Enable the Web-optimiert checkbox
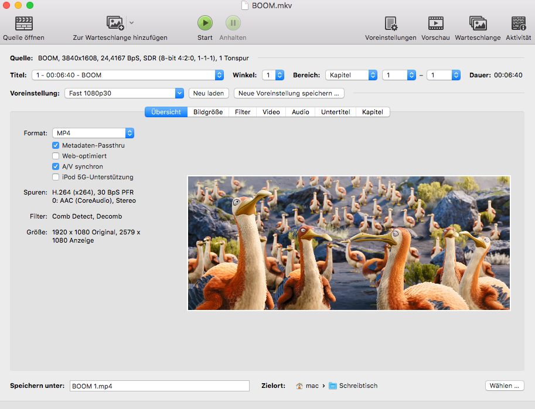The height and width of the screenshot is (409, 535). click(x=56, y=156)
